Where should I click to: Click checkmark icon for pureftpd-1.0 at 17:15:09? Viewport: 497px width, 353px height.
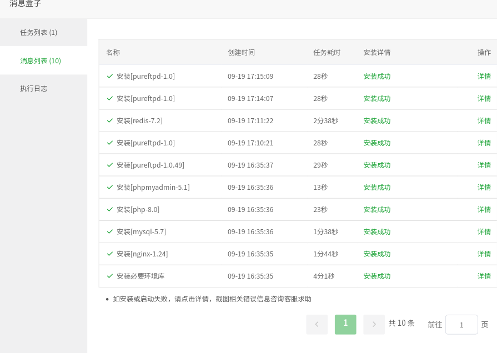pyautogui.click(x=110, y=76)
